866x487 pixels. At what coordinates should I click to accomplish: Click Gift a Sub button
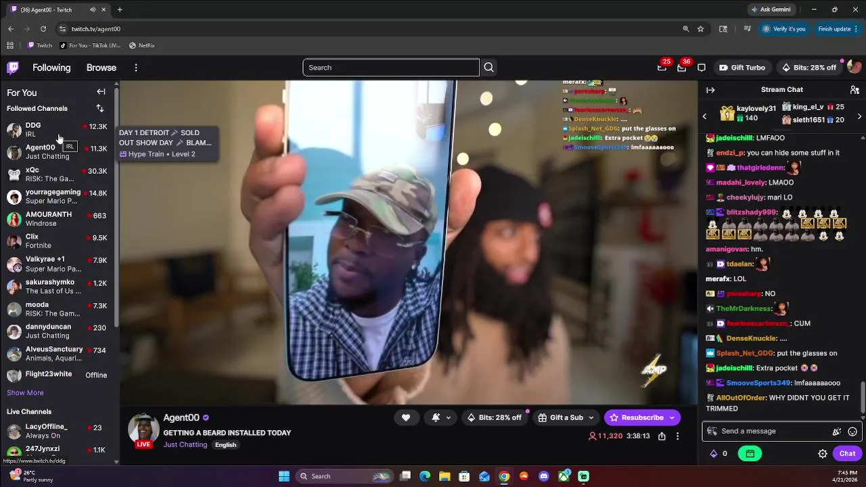[560, 417]
